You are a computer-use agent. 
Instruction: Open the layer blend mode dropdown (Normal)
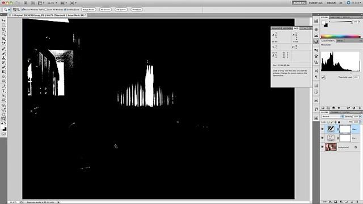click(333, 117)
